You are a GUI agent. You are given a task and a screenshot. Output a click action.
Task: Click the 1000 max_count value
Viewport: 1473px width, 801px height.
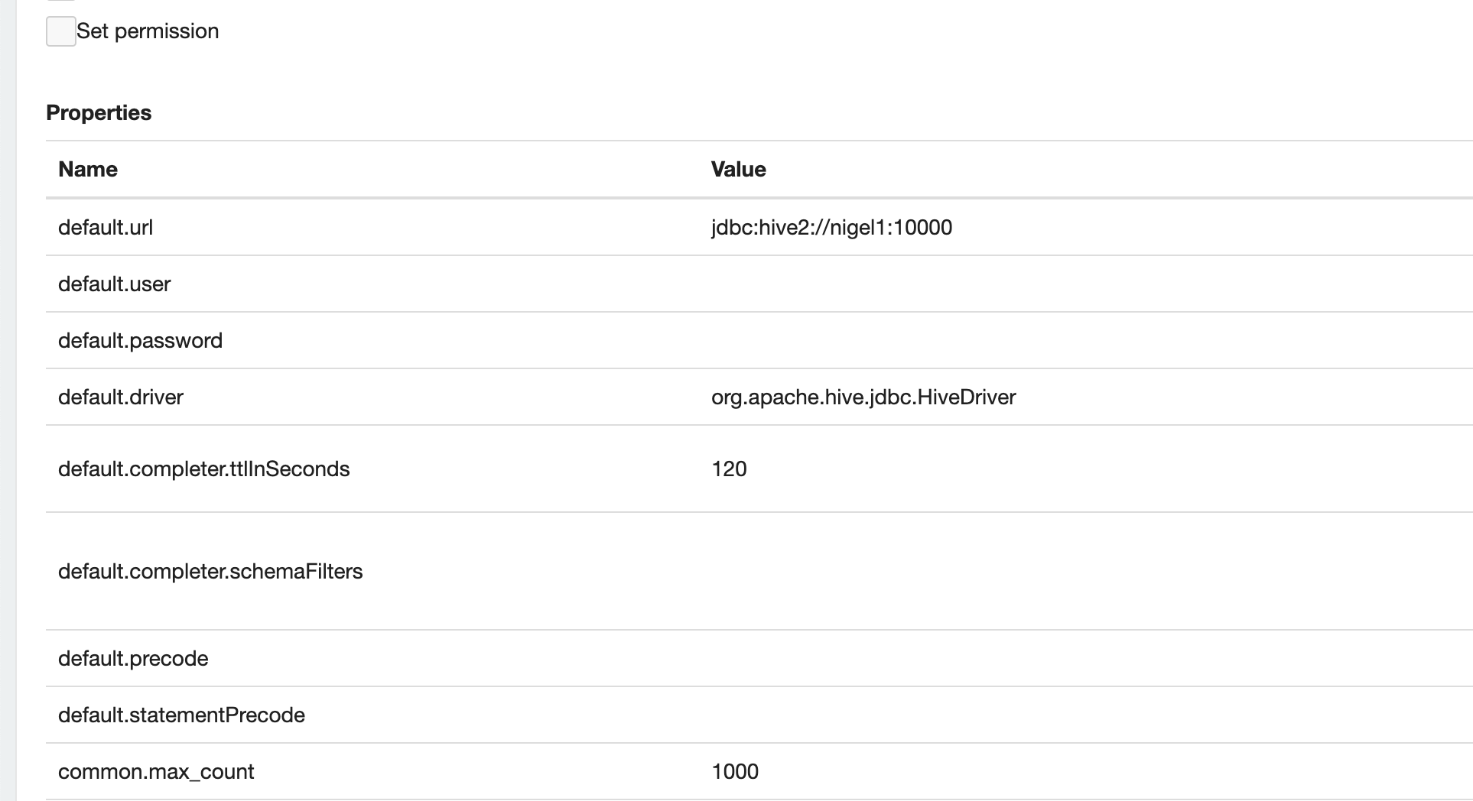click(x=735, y=771)
